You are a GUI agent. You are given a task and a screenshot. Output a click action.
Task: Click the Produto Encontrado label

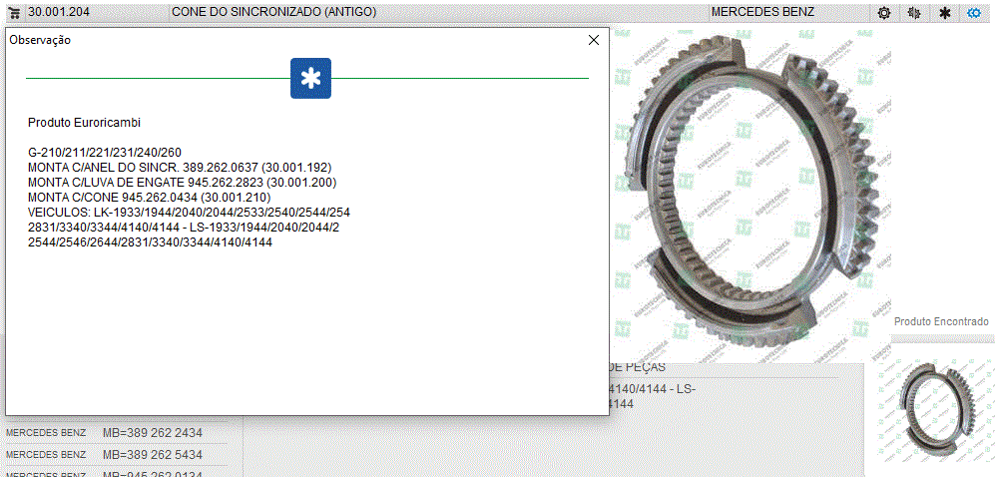[941, 321]
